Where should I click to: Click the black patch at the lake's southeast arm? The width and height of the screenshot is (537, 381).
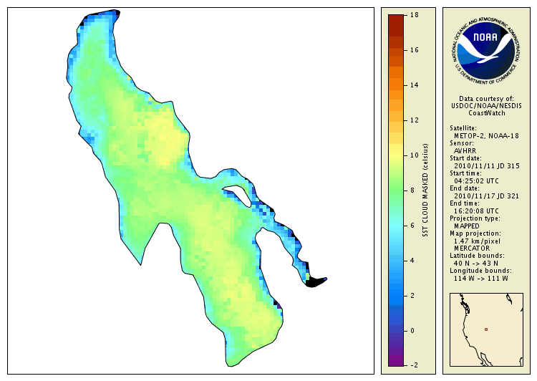315,282
